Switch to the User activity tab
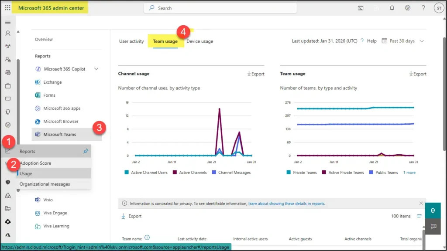The image size is (447, 251). 132,41
